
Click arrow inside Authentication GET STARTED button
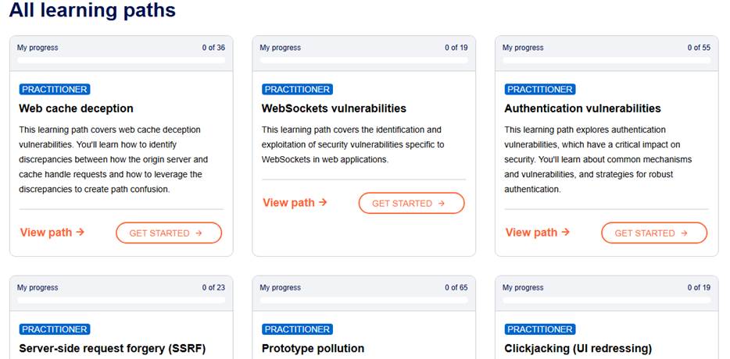[684, 233]
